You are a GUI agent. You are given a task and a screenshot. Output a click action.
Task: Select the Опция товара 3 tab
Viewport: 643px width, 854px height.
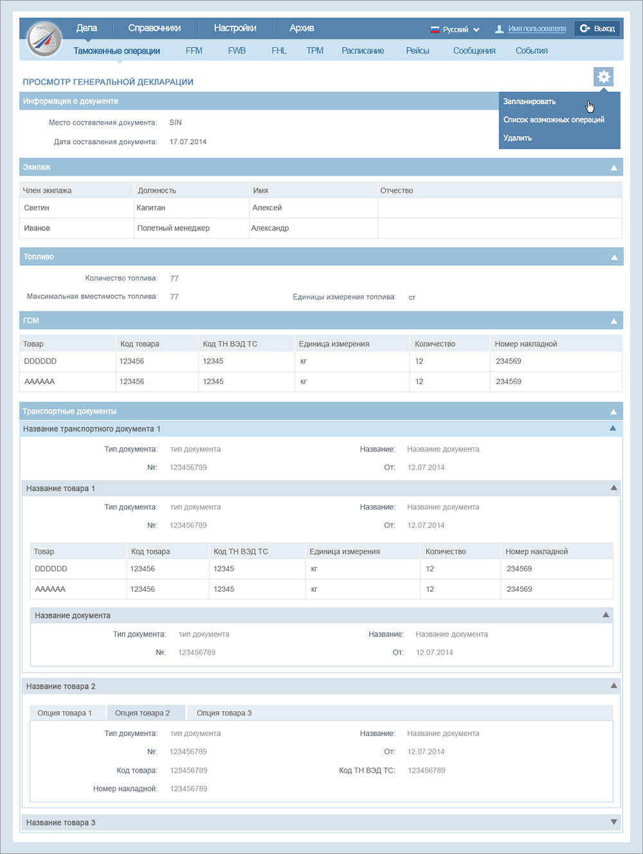click(x=224, y=713)
